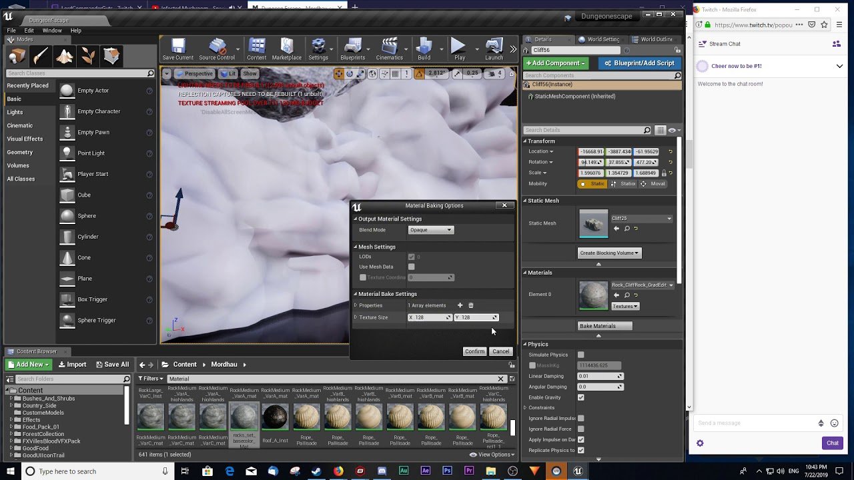Delete the Properties array elements with trash icon

(470, 305)
